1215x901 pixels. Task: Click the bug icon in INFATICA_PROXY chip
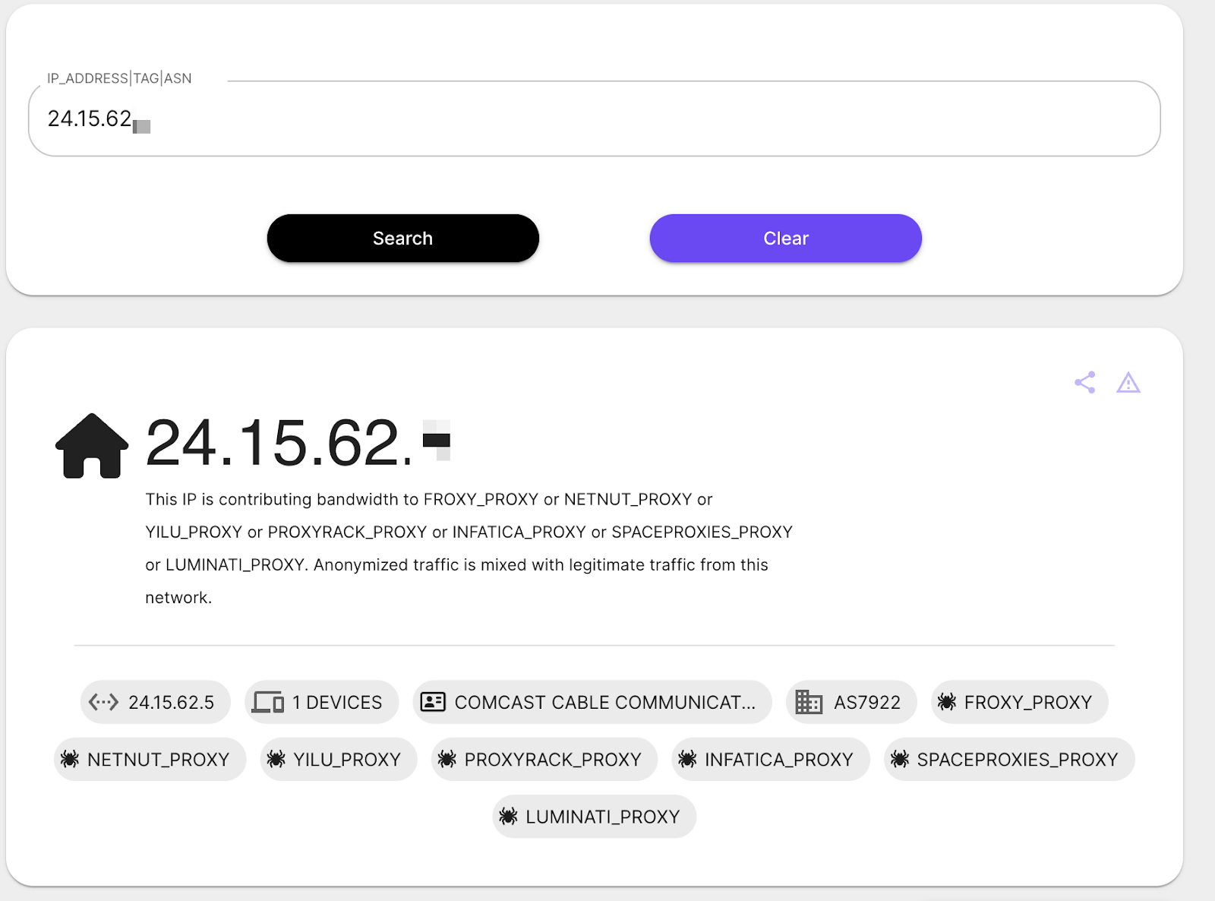(688, 759)
